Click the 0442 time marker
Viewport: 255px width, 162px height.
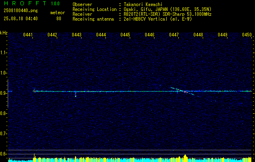tap(52, 35)
